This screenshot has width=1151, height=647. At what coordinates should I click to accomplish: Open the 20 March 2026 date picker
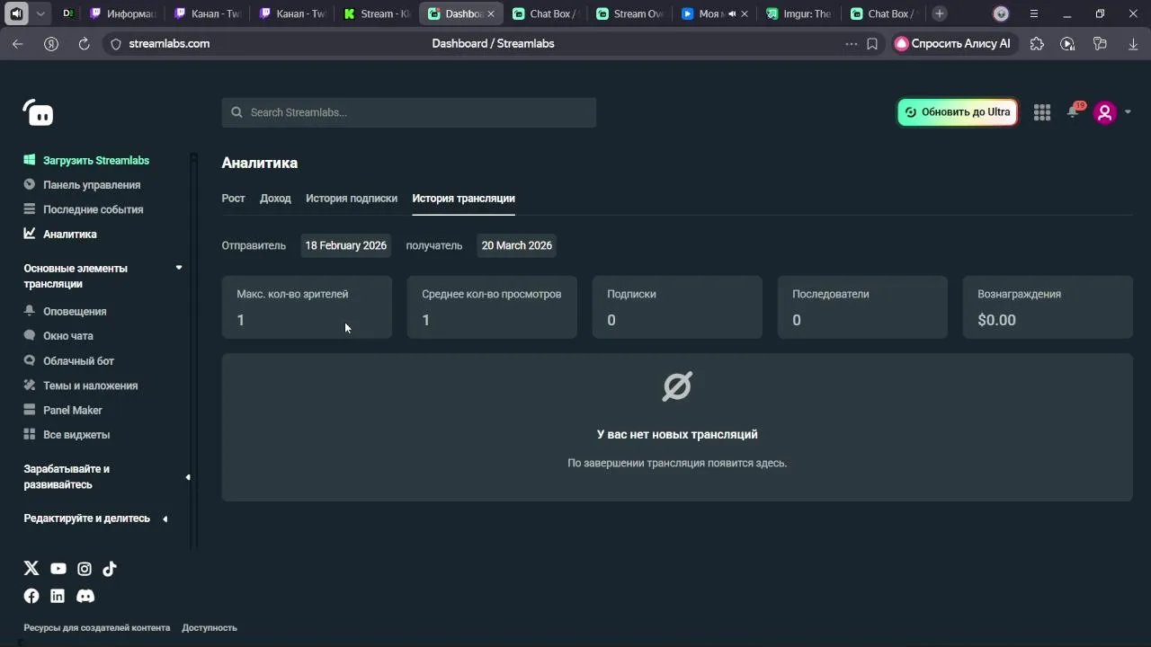(517, 245)
